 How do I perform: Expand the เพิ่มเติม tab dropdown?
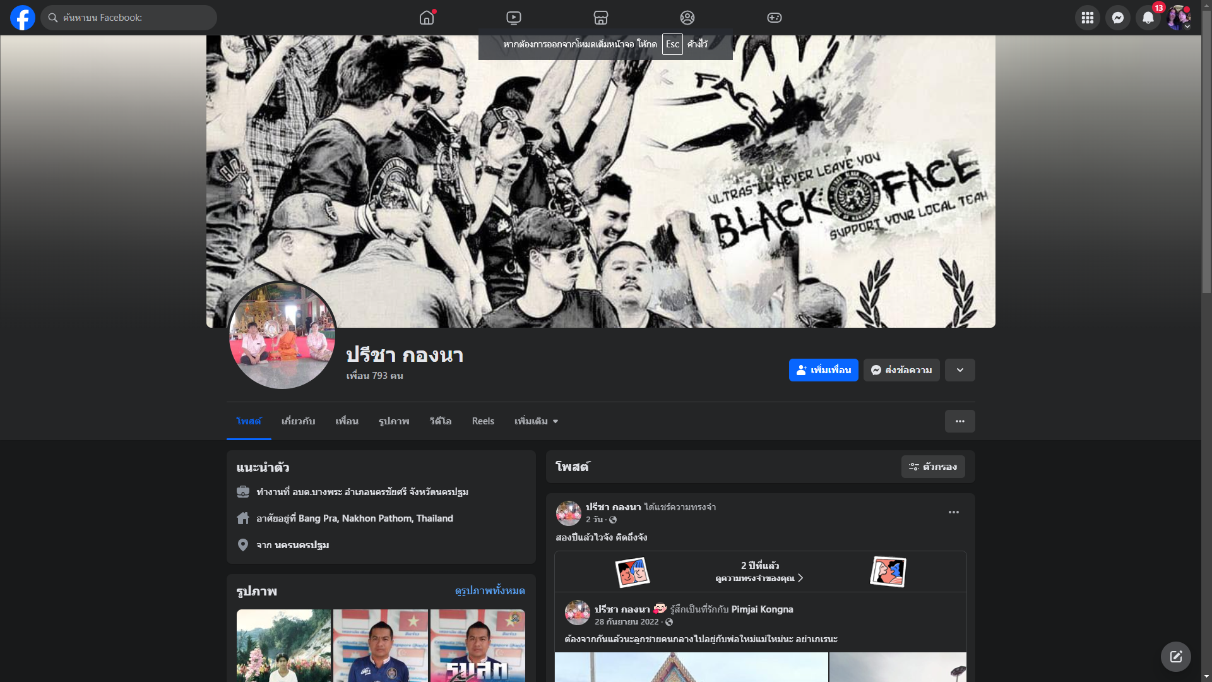point(536,421)
